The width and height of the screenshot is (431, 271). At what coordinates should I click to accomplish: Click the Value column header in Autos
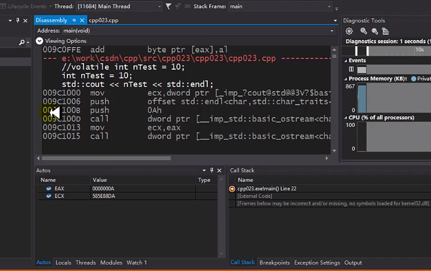click(x=100, y=180)
